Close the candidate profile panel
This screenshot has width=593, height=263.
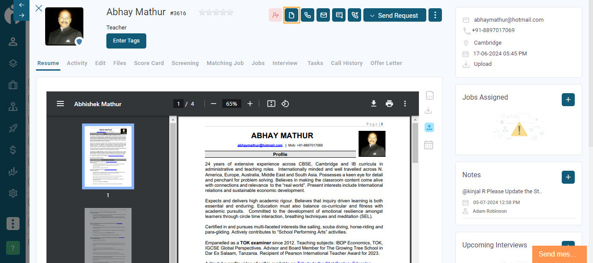39,8
